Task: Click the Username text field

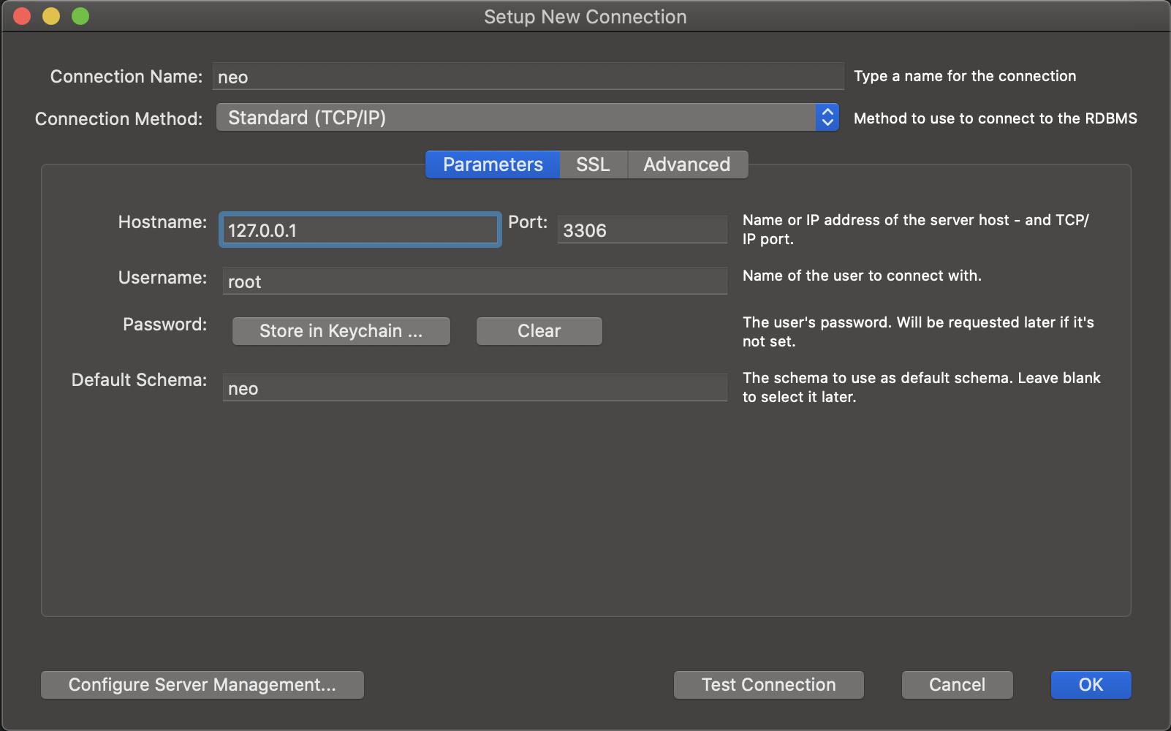Action: (474, 281)
